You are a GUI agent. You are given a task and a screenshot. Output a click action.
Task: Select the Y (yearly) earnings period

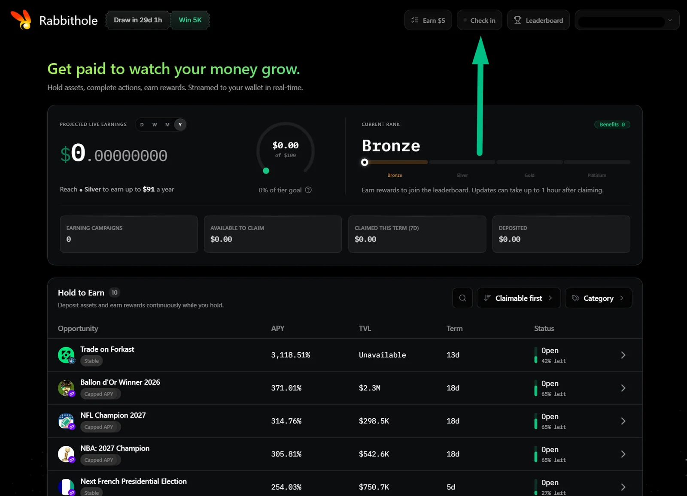pyautogui.click(x=180, y=124)
